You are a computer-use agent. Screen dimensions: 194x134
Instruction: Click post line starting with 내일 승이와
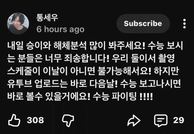click(95, 46)
